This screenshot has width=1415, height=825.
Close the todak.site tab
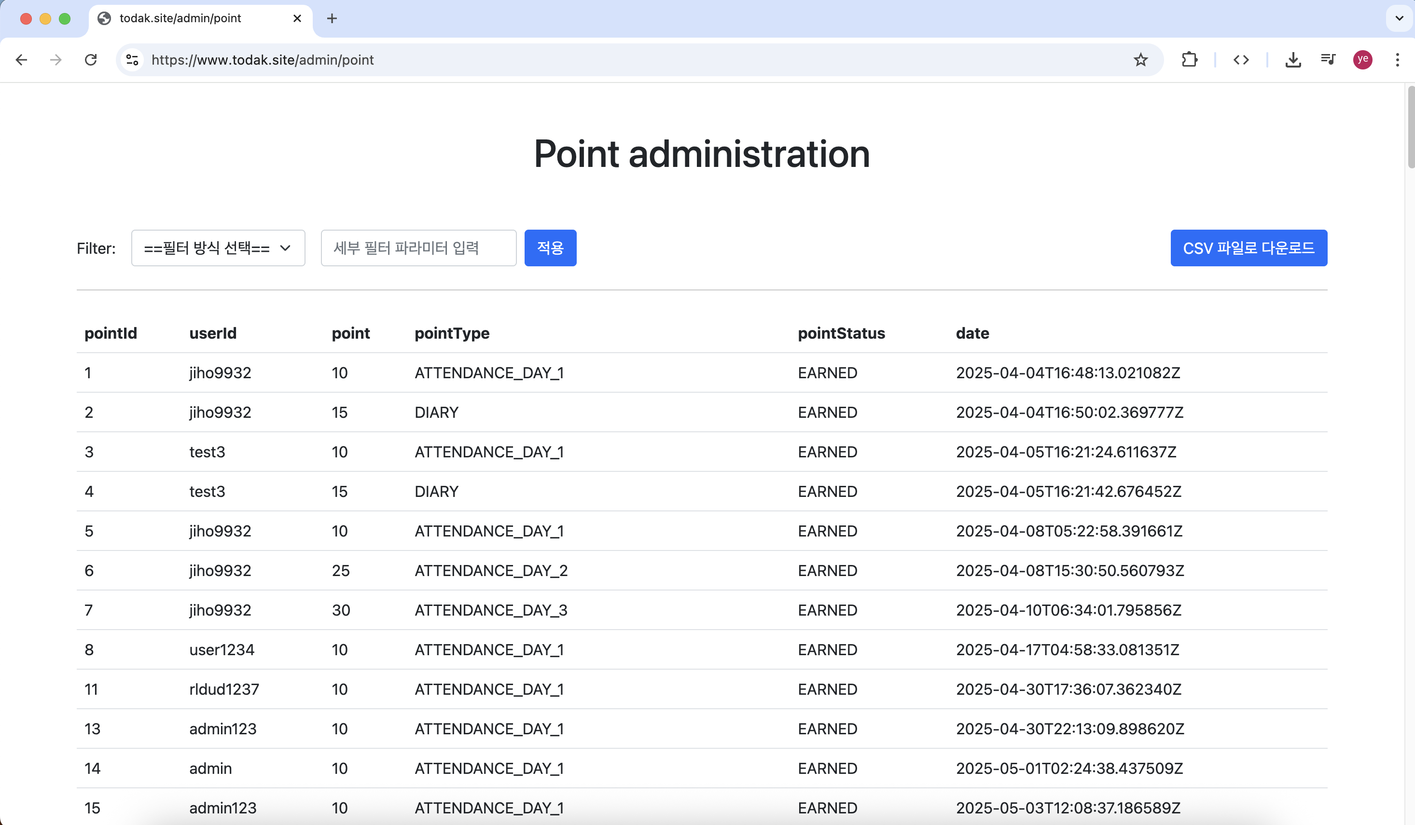(x=297, y=18)
